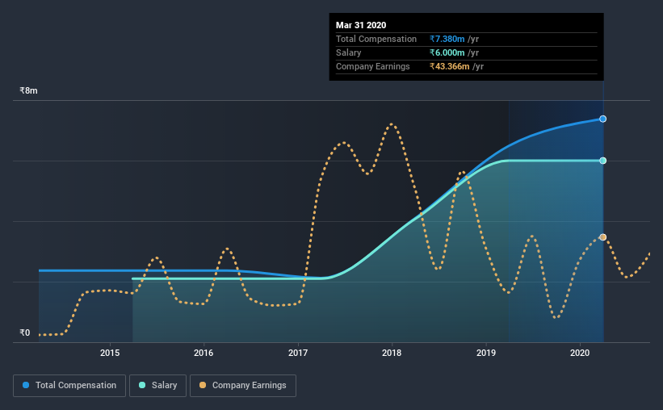
Task: Click the 2016 x-axis label
Action: (x=204, y=353)
